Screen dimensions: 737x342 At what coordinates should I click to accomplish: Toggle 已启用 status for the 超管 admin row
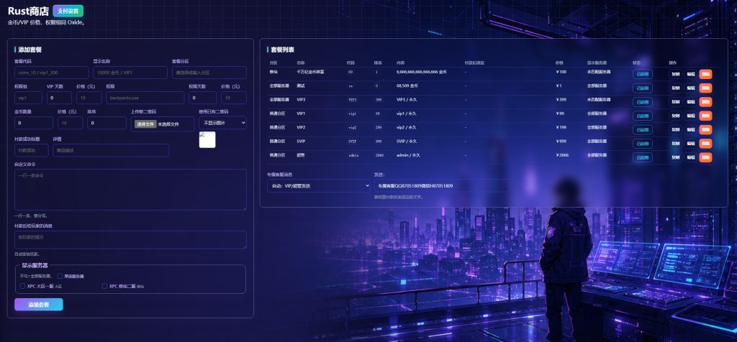[642, 157]
